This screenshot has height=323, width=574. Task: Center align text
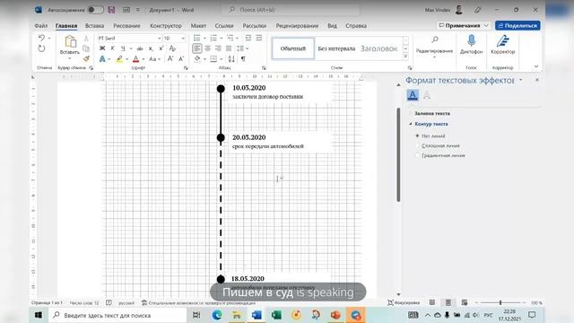point(207,48)
